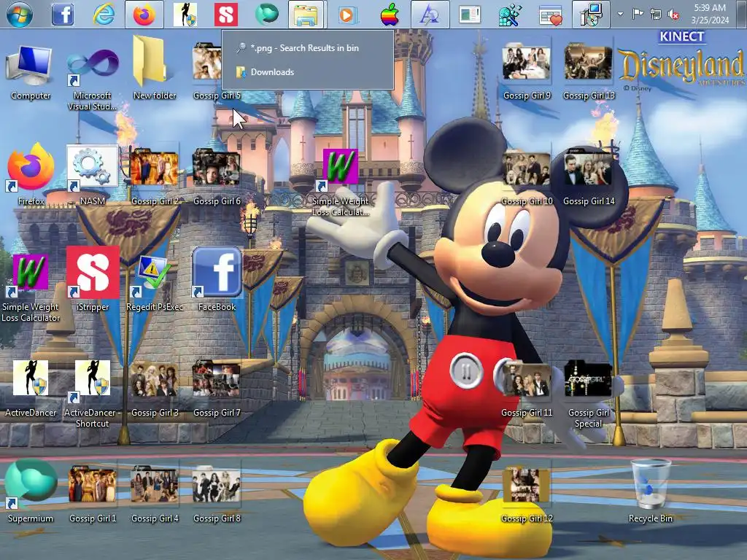Select the New folder icon
Image resolution: width=747 pixels, height=560 pixels.
[155, 68]
